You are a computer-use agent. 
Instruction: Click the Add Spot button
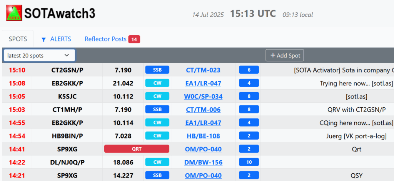(x=285, y=56)
